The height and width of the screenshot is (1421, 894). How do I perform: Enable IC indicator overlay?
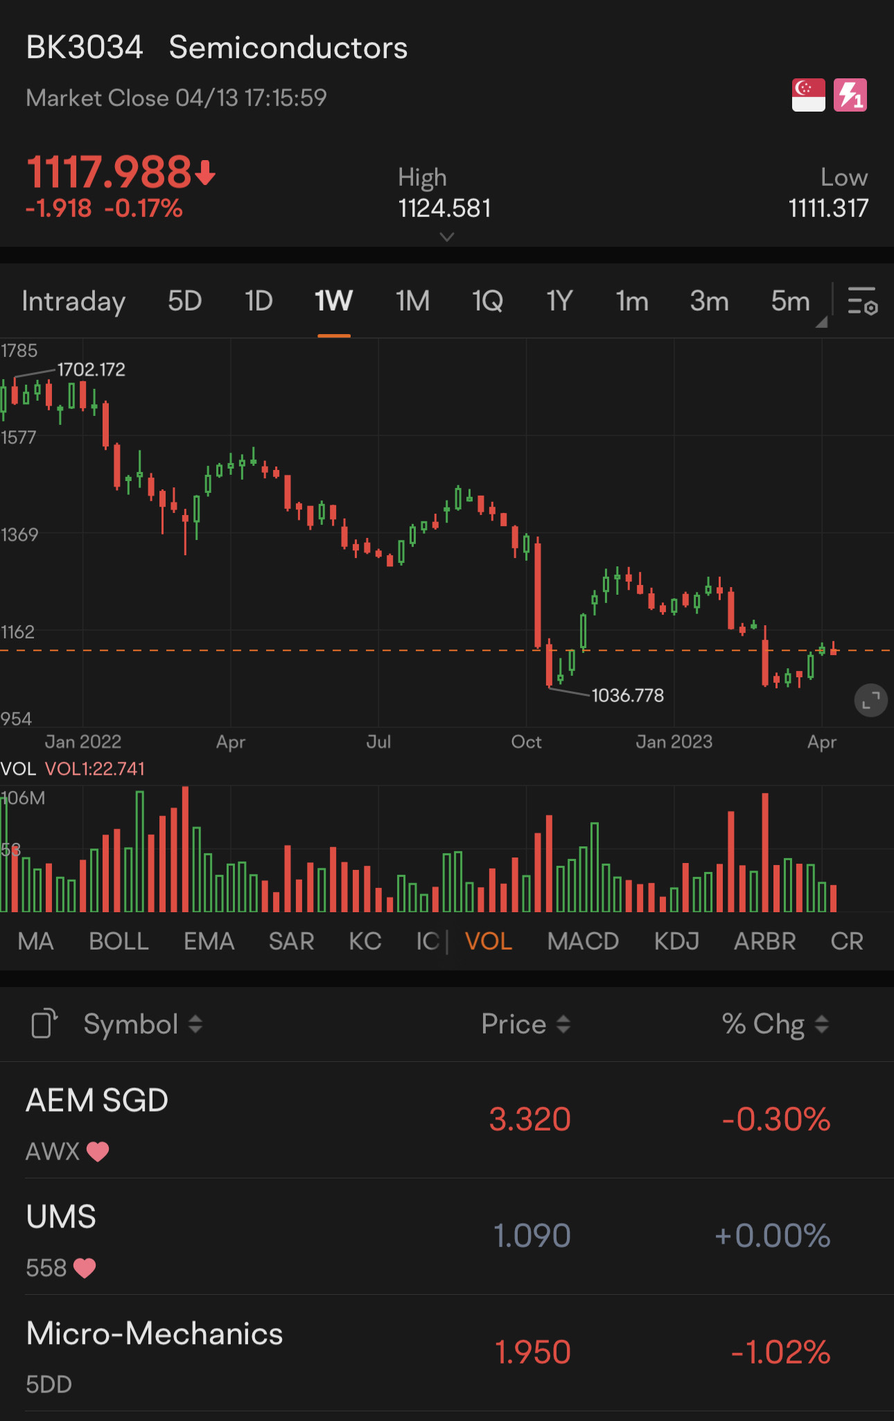click(427, 941)
